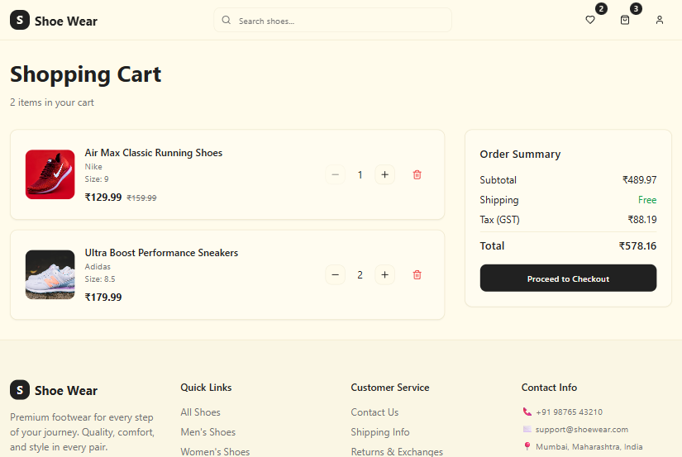Click the email icon beside support address

pyautogui.click(x=527, y=429)
